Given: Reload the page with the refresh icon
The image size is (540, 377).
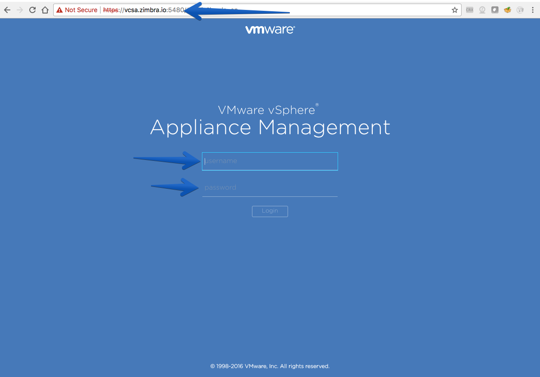Looking at the screenshot, I should pyautogui.click(x=32, y=10).
